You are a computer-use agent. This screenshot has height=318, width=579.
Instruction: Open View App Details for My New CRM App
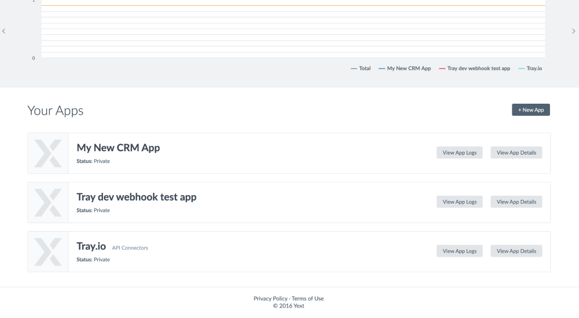point(516,153)
